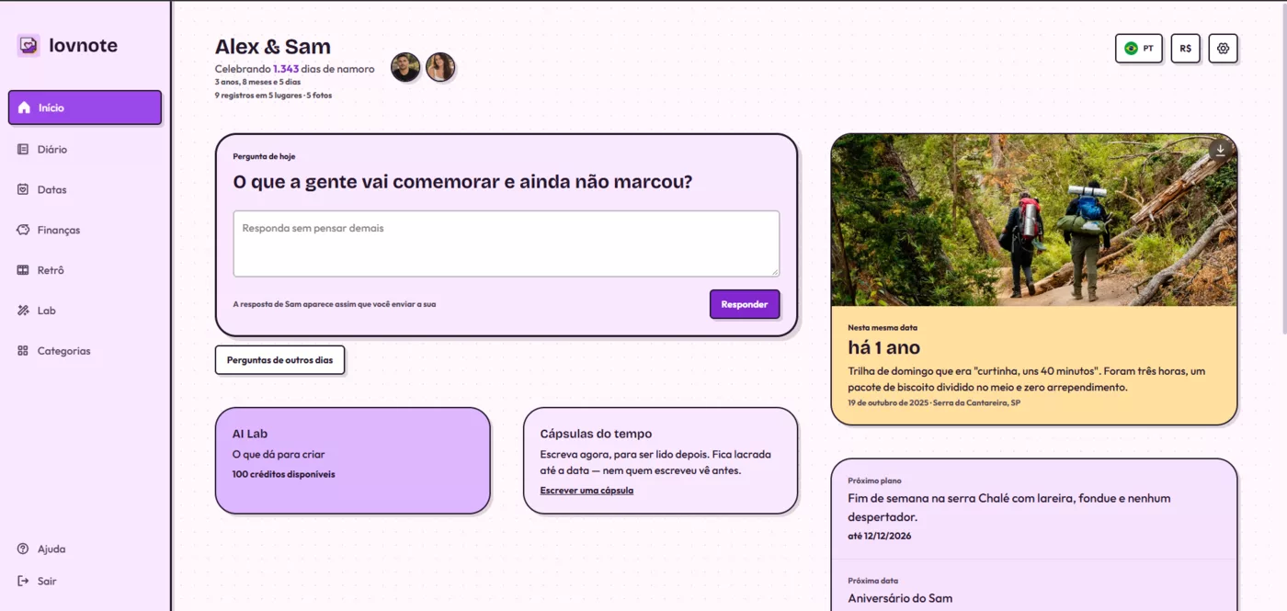Screen dimensions: 1287x611
Task: Click Sam's profile avatar
Action: (440, 67)
